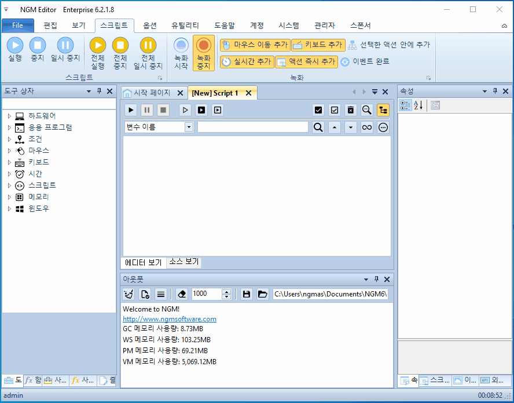The height and width of the screenshot is (403, 514).
Task: Expand the 하드웨어 tree node
Action: (9, 116)
